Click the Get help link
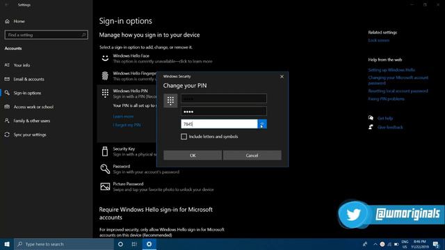Screen dimensions: 445x250 [x=385, y=118]
